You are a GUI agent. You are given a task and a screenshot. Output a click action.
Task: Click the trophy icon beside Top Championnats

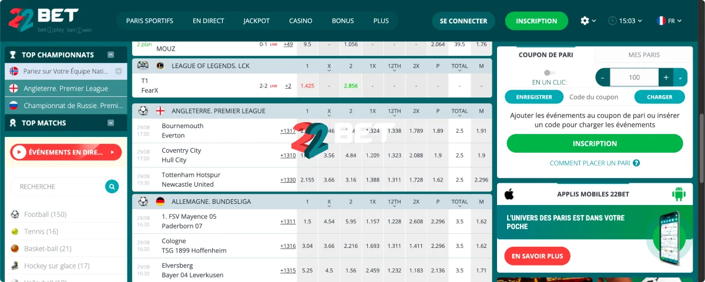pyautogui.click(x=14, y=55)
